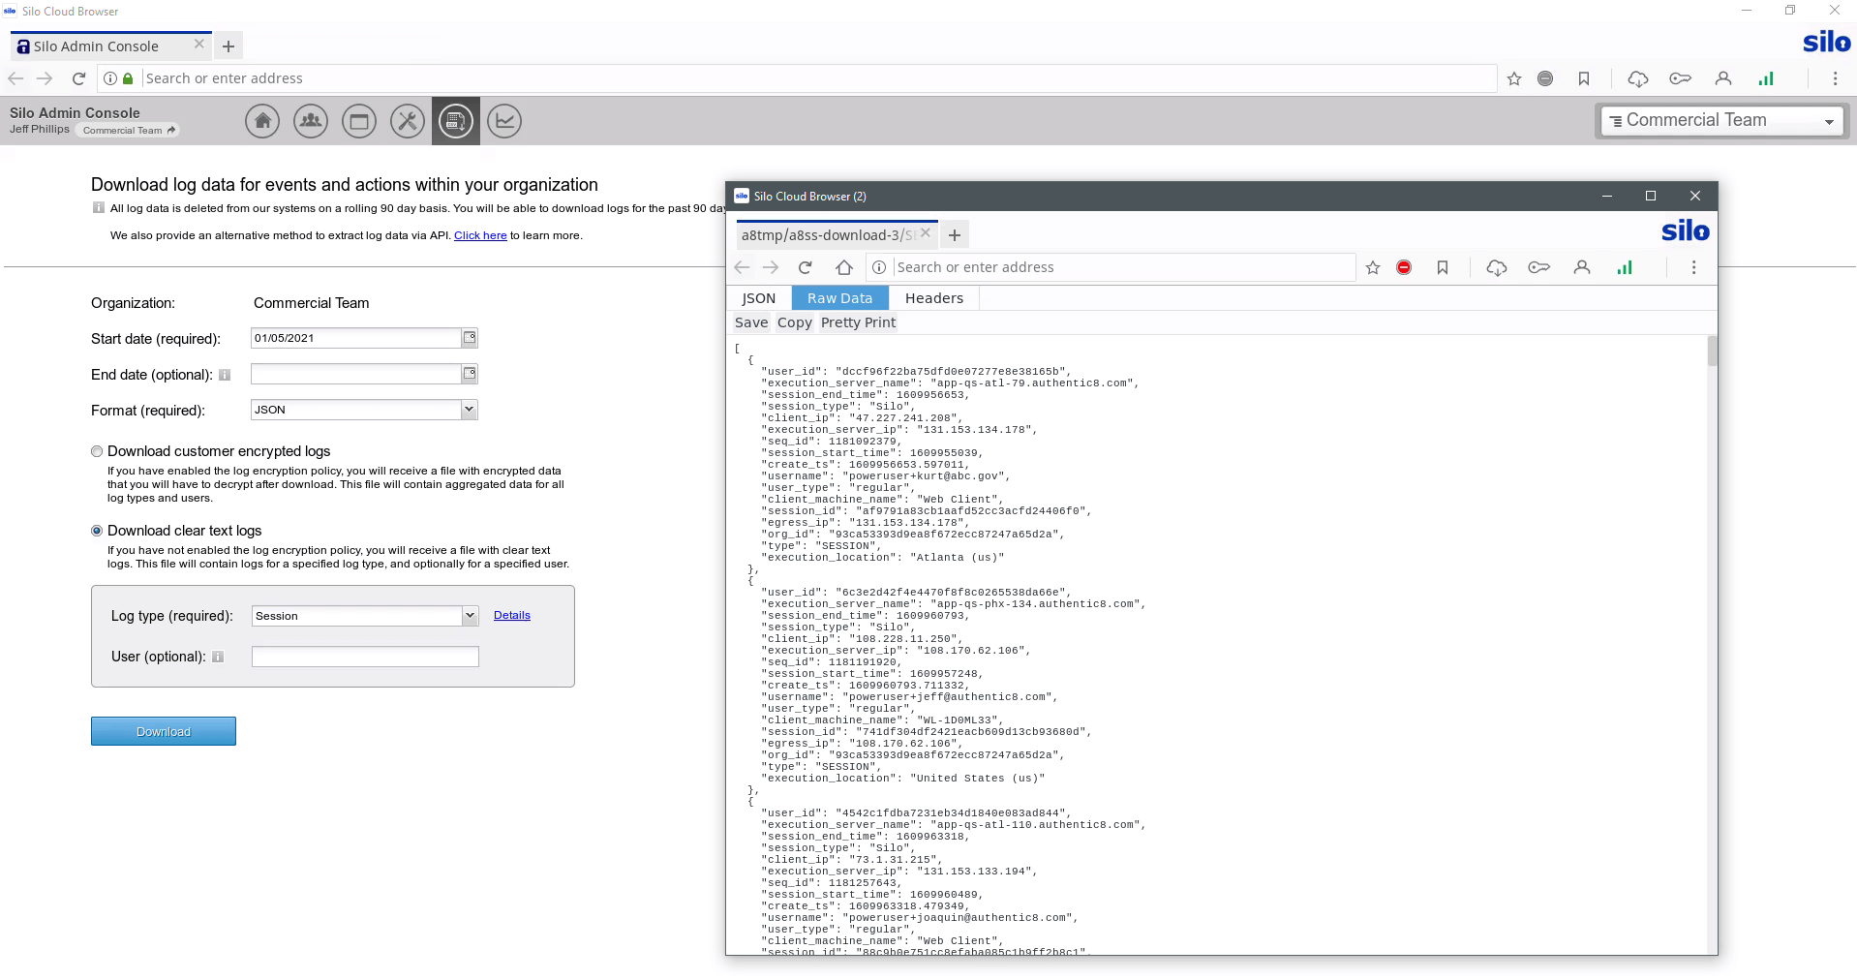Open a new tab in second browser window
The height and width of the screenshot is (980, 1857).
click(x=955, y=234)
